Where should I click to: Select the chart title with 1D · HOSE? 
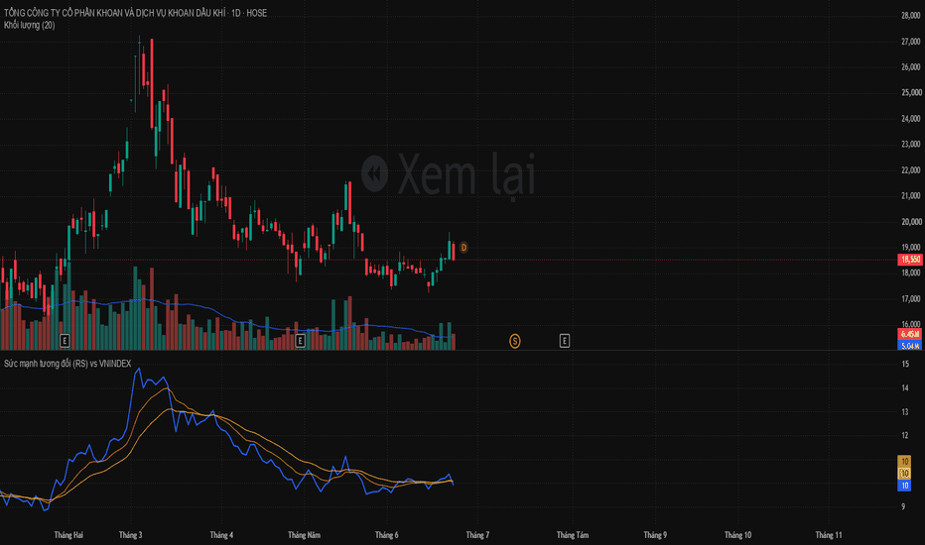pos(135,12)
